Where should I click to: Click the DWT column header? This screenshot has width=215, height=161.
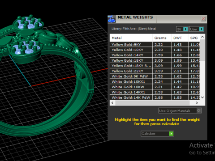(180, 38)
